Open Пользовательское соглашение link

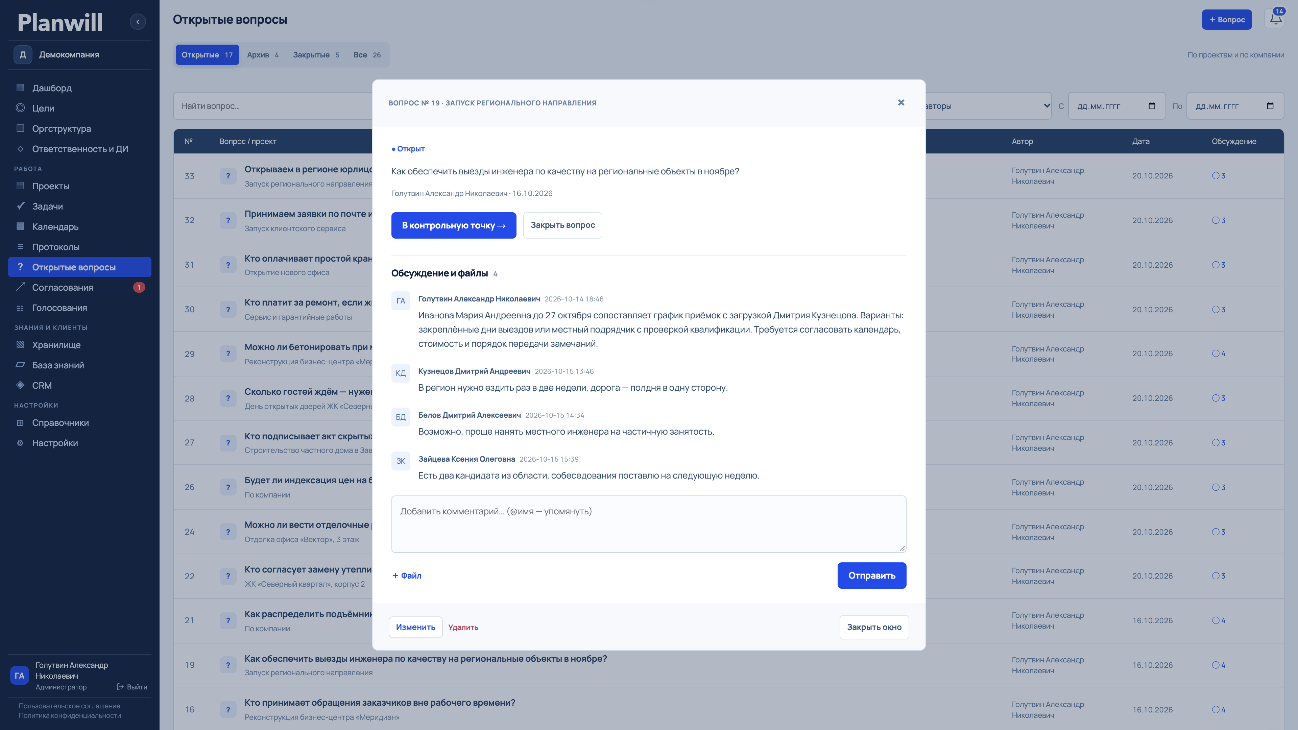[x=70, y=706]
